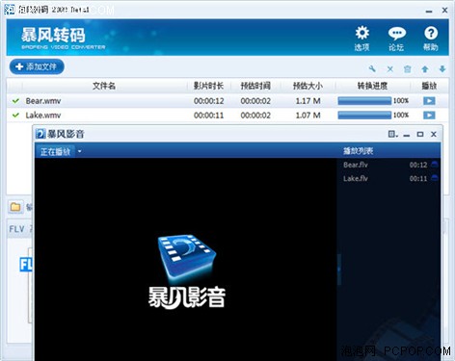The image size is (455, 361).
Task: Select the 正在播放 tab in the player
Action: [55, 151]
